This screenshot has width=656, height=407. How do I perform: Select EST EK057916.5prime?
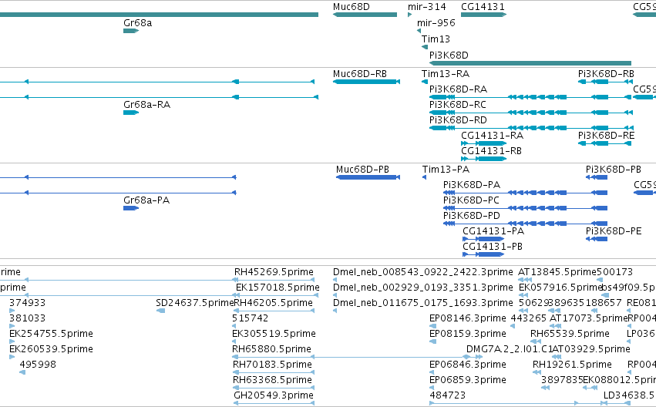coord(523,295)
